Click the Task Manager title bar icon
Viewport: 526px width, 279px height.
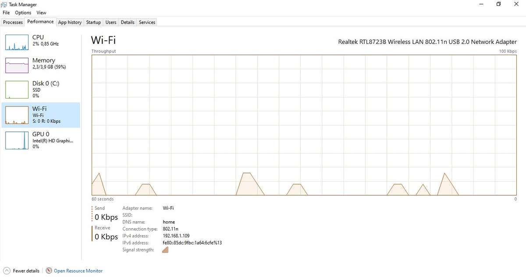click(x=5, y=4)
